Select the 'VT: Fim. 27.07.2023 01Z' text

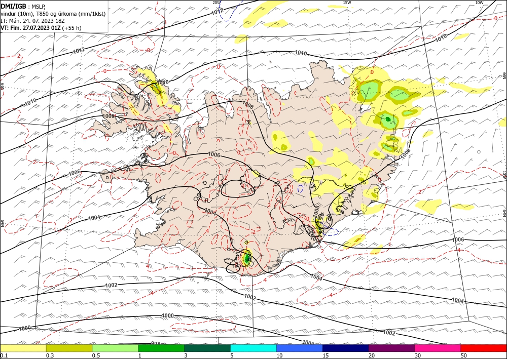coord(31,28)
